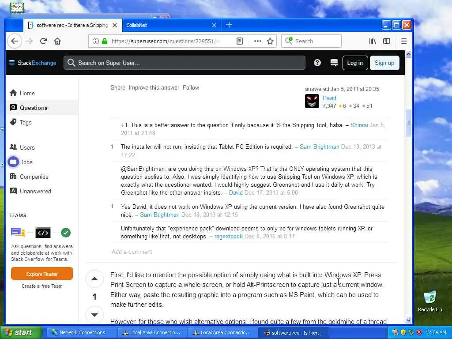452x339 pixels.
Task: Follow this answer
Action: click(x=191, y=88)
